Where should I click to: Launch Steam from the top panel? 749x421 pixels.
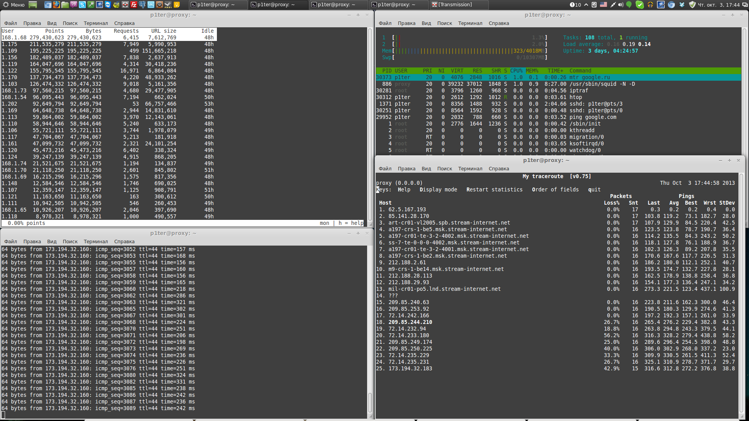tap(168, 5)
